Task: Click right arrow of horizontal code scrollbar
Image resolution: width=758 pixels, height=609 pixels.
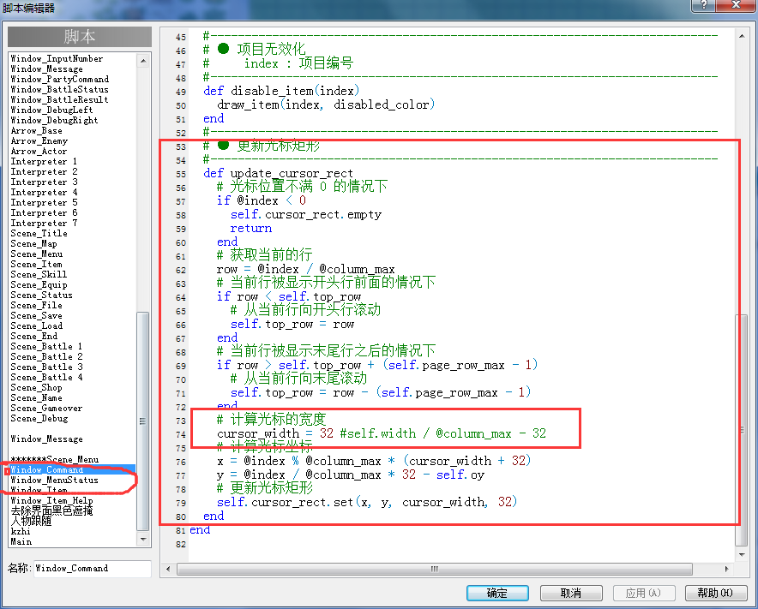Action: (726, 569)
